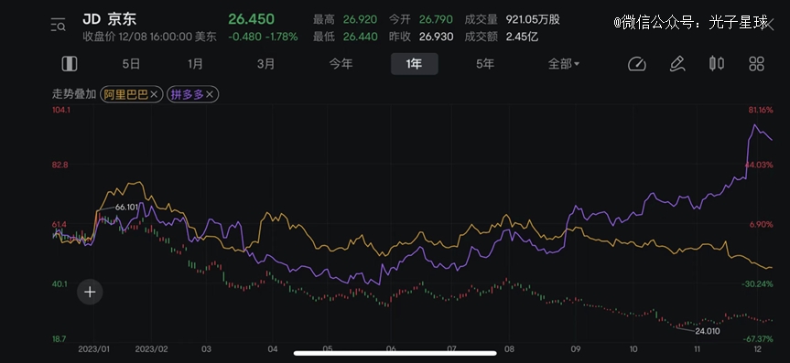This screenshot has height=363, width=790.
Task: Remove 拼多多 overlay comparison tag
Action: [x=193, y=94]
